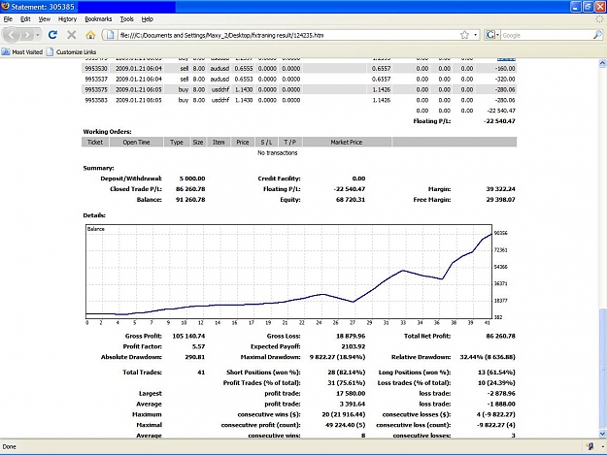Click the Free Margin value 29 398.07
Viewport: 607px width, 455px height.
click(500, 200)
